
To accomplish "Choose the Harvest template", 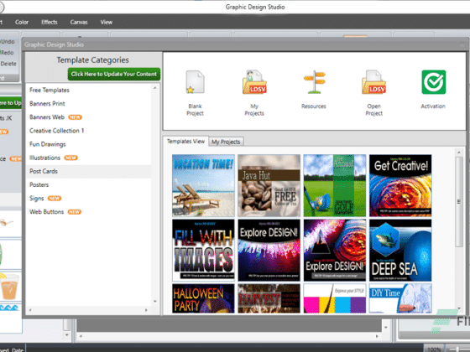I will click(269, 298).
